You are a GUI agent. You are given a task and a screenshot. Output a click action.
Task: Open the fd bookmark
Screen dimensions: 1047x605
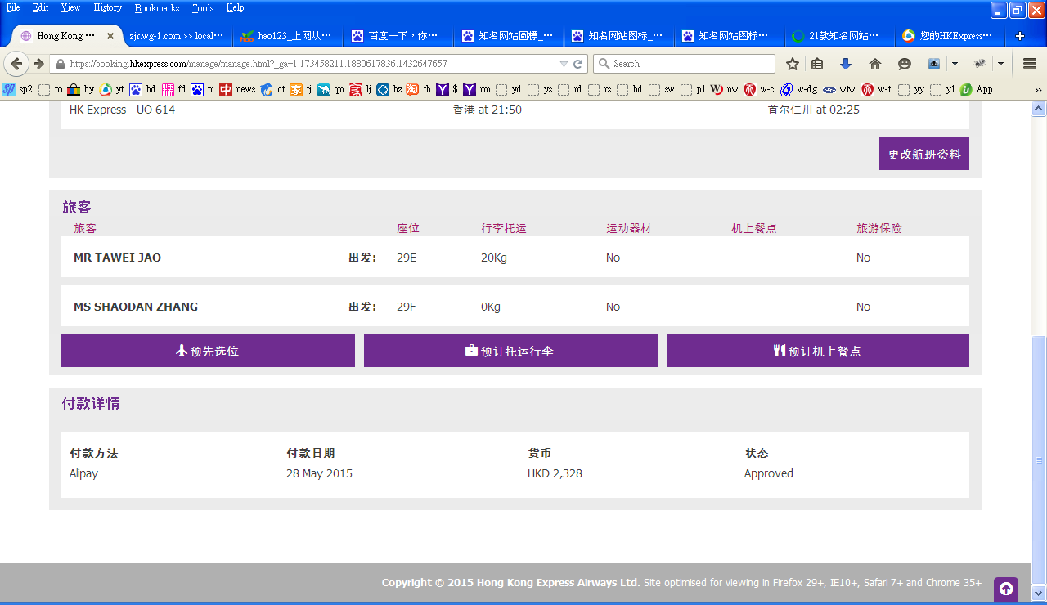click(174, 90)
